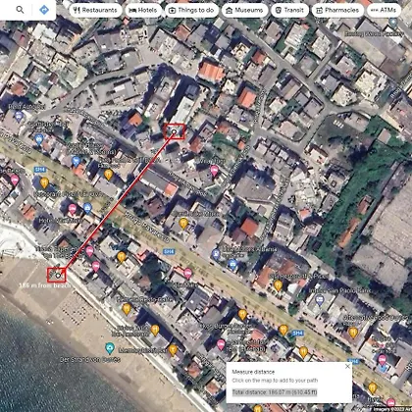Select the Pharmacies chip
412x412 pixels.
(337, 10)
